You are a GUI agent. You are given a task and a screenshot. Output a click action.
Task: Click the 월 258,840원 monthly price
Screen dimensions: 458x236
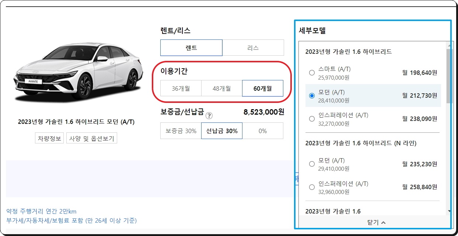[420, 187]
